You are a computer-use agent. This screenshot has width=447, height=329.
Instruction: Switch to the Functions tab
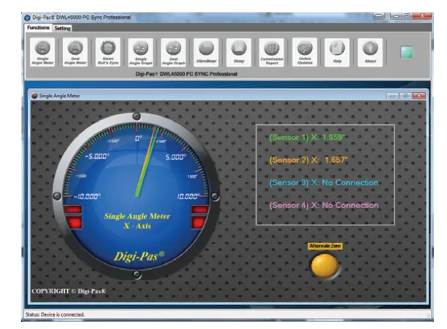38,28
